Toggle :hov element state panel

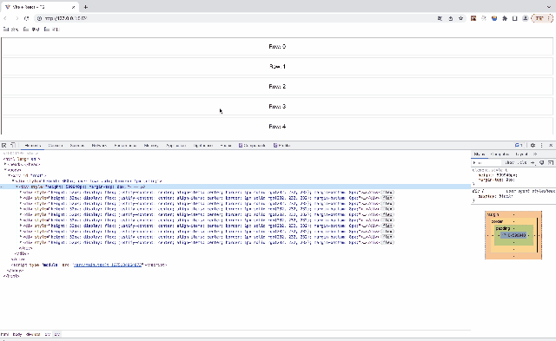tap(509, 162)
